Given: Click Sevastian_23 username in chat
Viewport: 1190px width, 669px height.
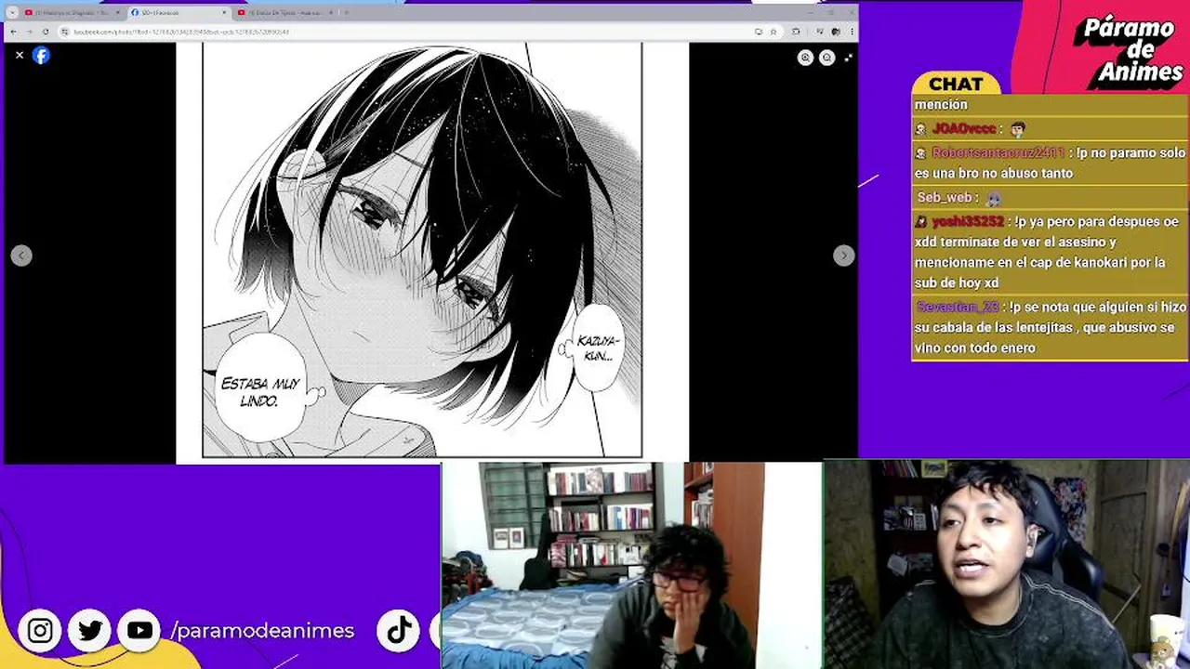Looking at the screenshot, I should [x=958, y=307].
